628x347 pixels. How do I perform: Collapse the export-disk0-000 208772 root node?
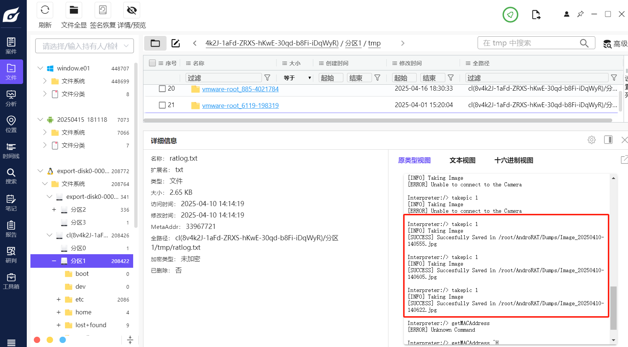tap(40, 171)
